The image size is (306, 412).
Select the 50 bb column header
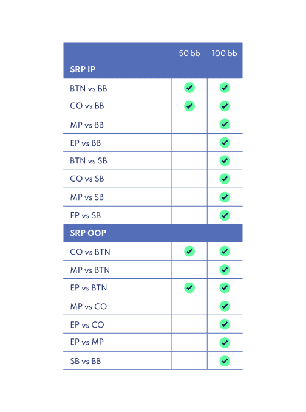(x=189, y=53)
